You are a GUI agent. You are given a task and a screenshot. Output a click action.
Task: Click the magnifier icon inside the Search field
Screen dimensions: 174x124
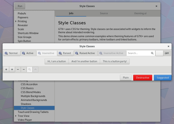[x=152, y=53]
